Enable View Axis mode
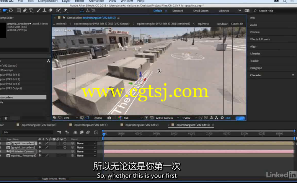The image size is (297, 183). pyautogui.click(x=93, y=10)
